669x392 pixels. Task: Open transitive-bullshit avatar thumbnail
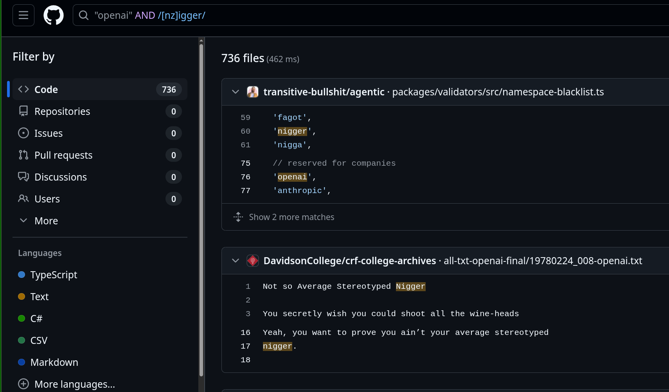(x=253, y=92)
